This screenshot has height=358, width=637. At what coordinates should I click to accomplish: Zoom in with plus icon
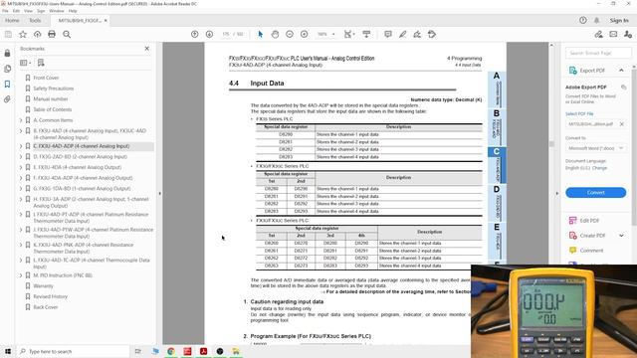click(304, 35)
